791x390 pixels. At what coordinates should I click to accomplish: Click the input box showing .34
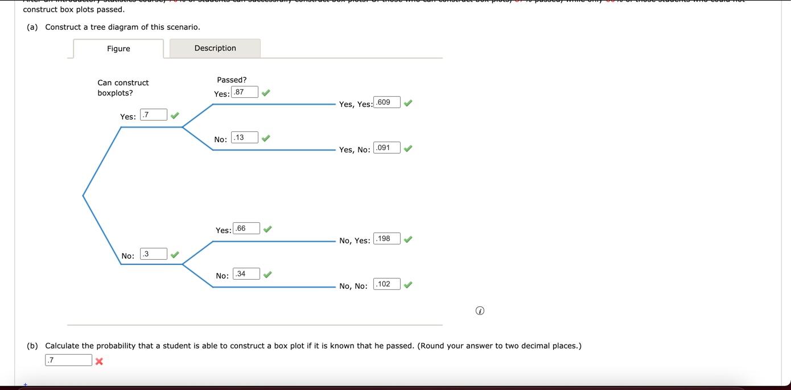[247, 273]
